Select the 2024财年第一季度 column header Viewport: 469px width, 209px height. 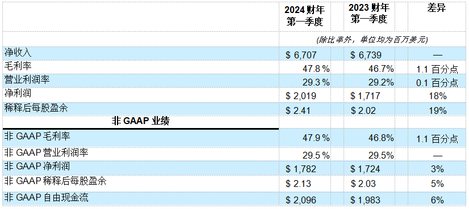(x=305, y=16)
